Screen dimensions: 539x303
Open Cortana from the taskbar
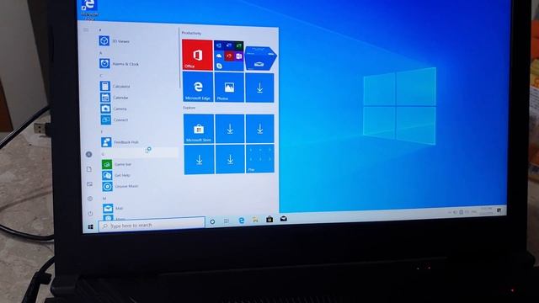click(x=212, y=222)
